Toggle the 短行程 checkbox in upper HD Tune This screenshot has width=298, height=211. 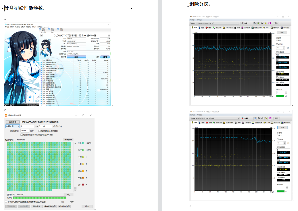coord(277,44)
